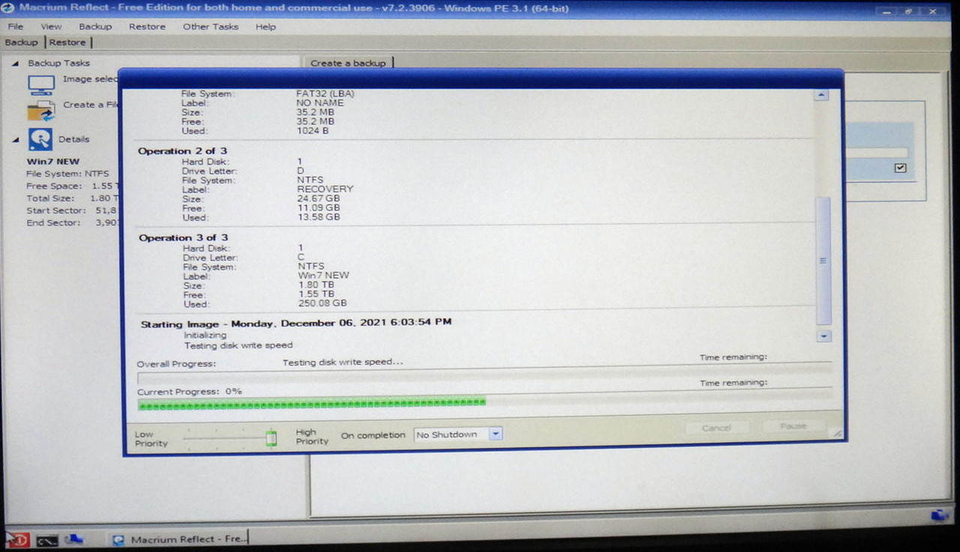Viewport: 960px width, 552px height.
Task: Click the Macrium Reflect title bar app icon
Action: [x=7, y=9]
